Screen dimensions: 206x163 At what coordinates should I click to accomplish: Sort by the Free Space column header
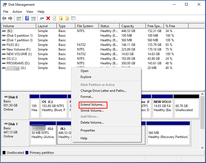pos(155,26)
